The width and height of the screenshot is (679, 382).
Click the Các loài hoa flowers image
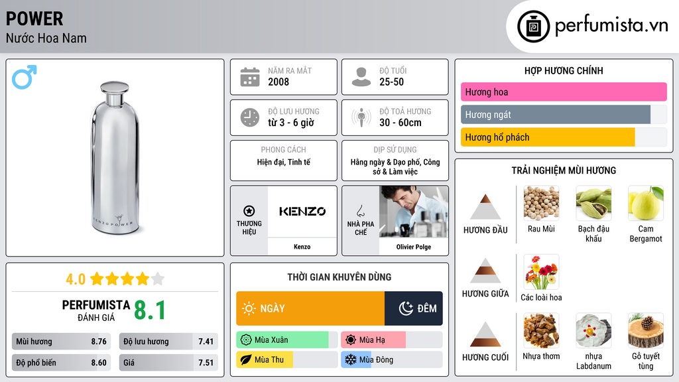[x=541, y=272]
